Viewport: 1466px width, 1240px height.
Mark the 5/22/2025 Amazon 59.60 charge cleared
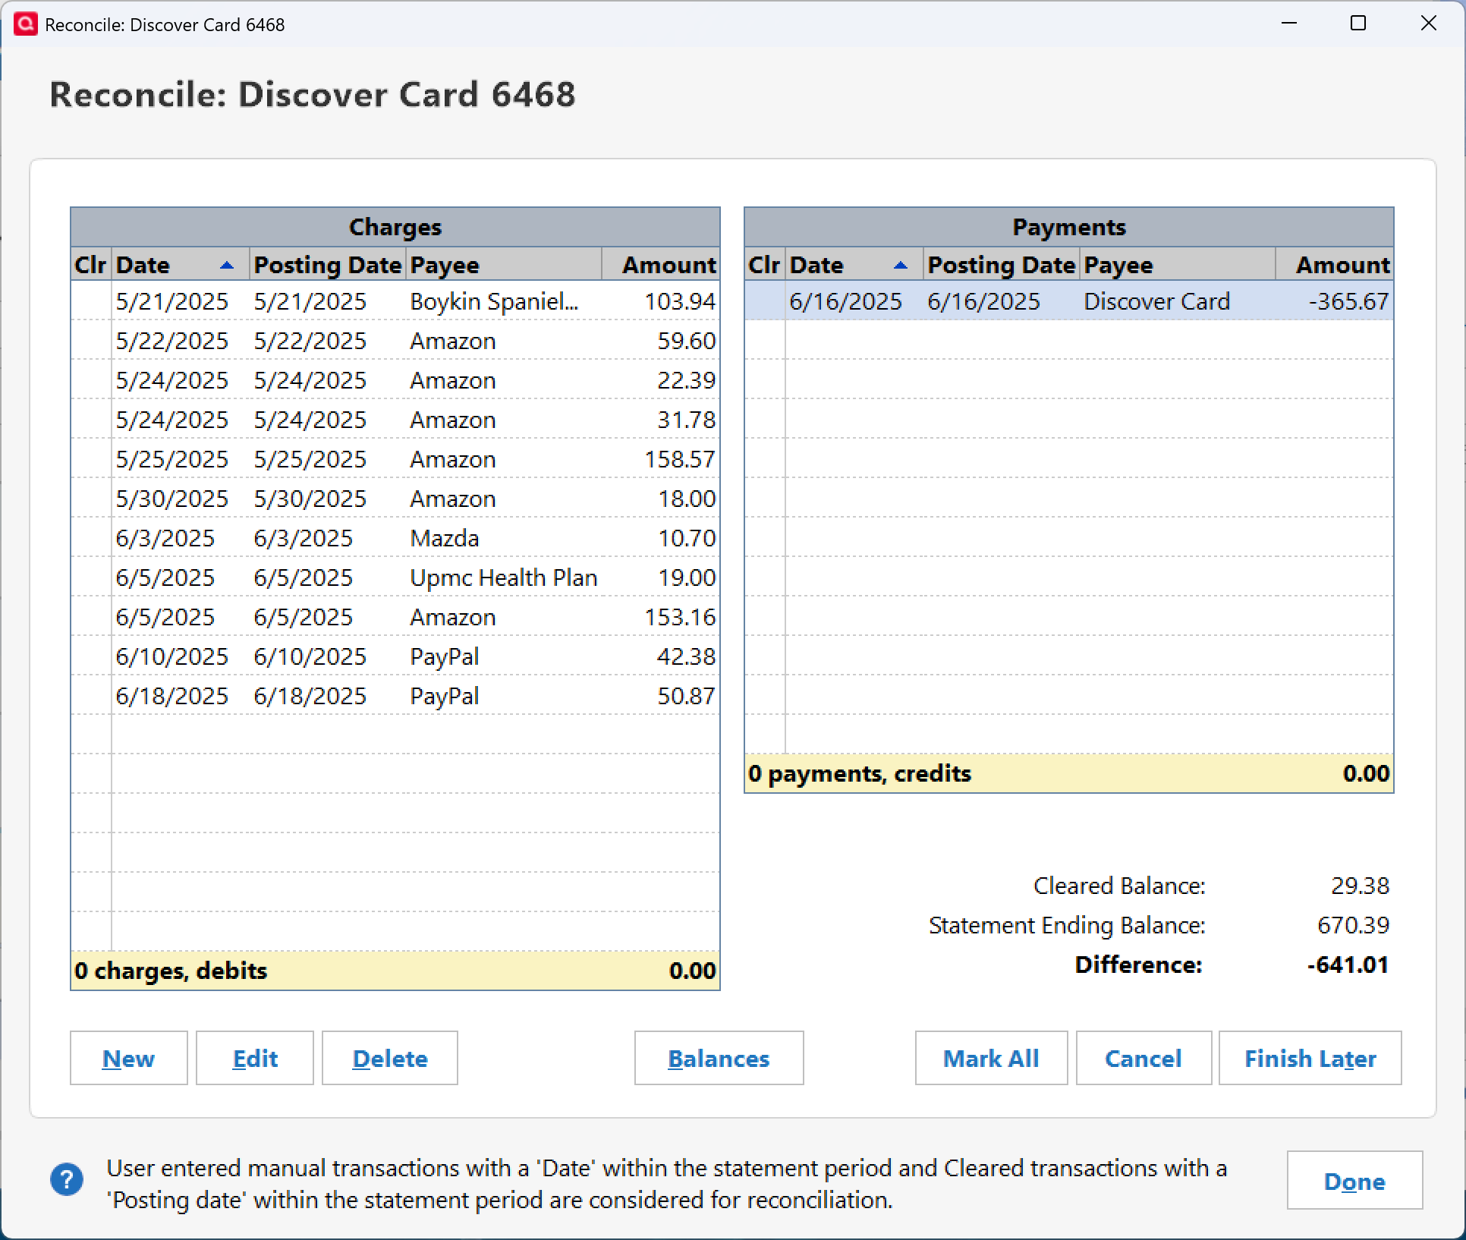[91, 341]
